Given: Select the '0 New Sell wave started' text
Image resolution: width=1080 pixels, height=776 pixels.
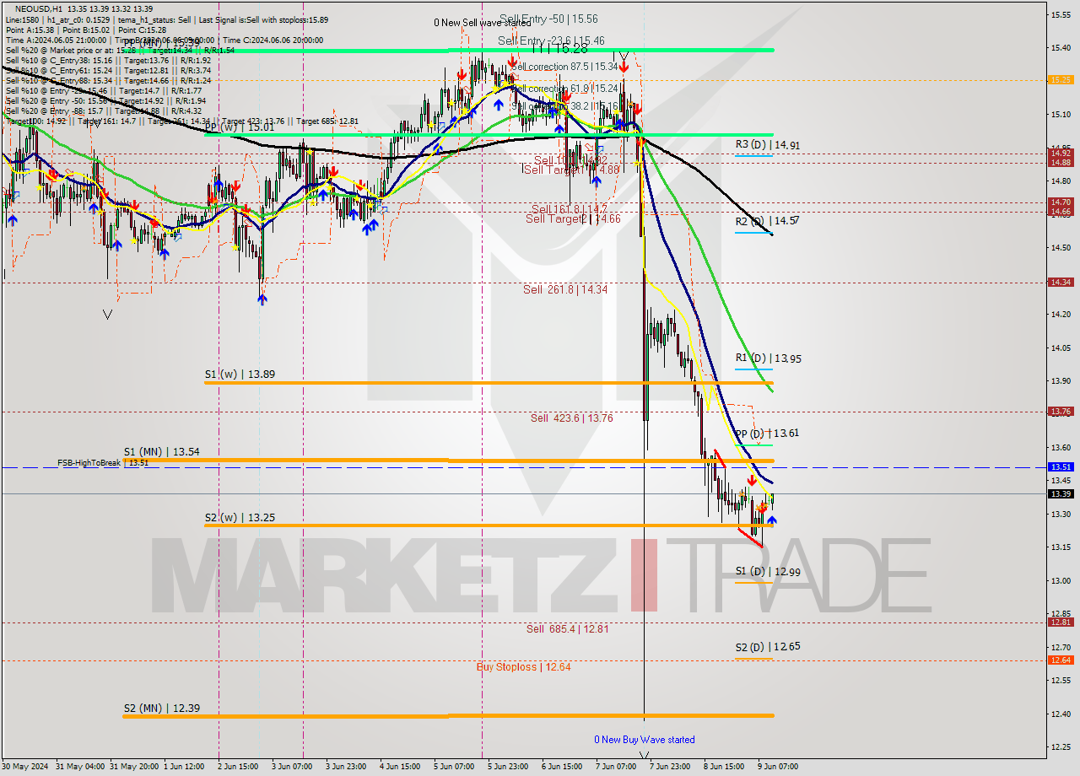Looking at the screenshot, I should click(x=483, y=23).
